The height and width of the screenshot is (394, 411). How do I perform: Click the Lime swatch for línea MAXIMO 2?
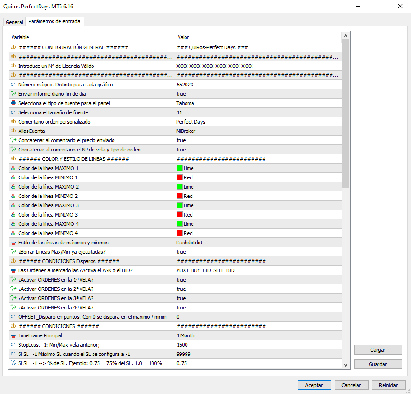[179, 187]
